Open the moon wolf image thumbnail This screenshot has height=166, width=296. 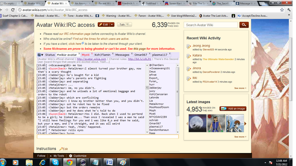(197, 123)
